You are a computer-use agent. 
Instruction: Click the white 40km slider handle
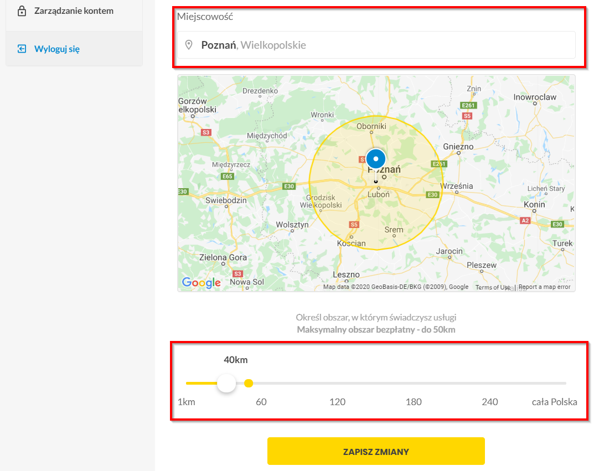(x=226, y=383)
